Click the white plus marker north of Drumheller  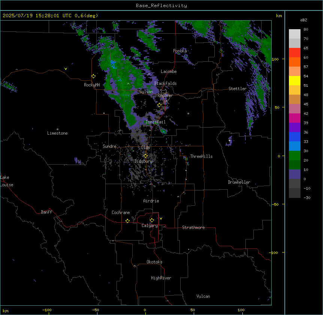pos(229,140)
